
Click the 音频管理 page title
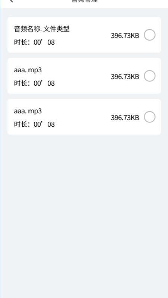click(84, 1)
